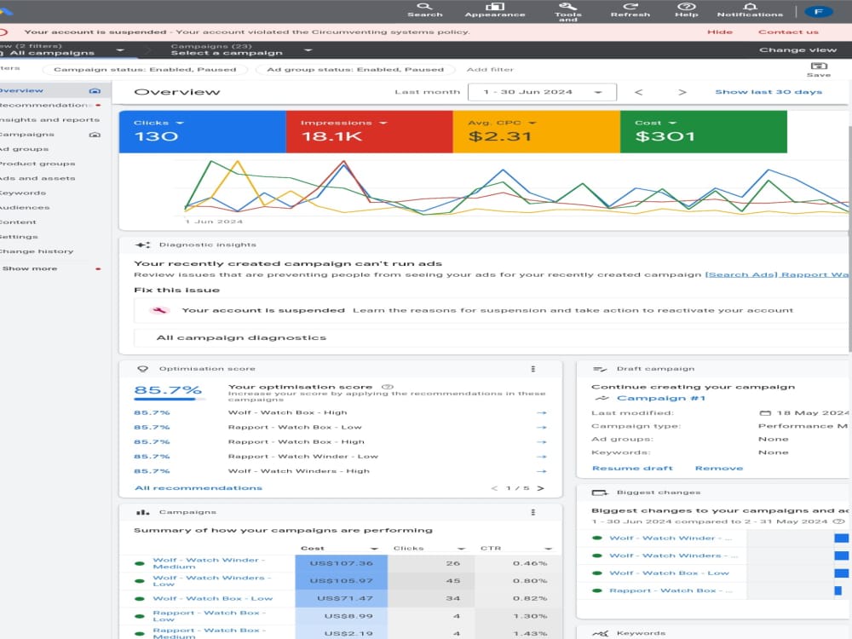The image size is (852, 639).
Task: Go to next optimisation score page
Action: pos(540,488)
